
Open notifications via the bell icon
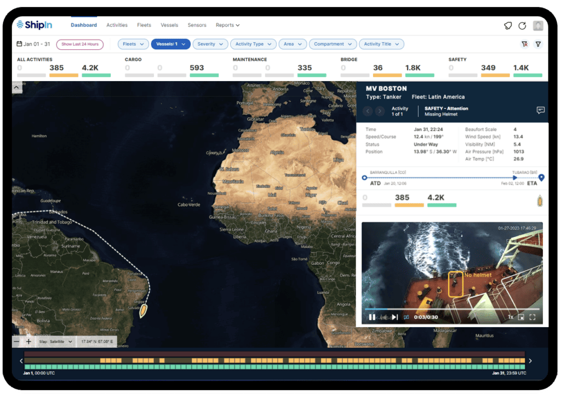pos(508,26)
